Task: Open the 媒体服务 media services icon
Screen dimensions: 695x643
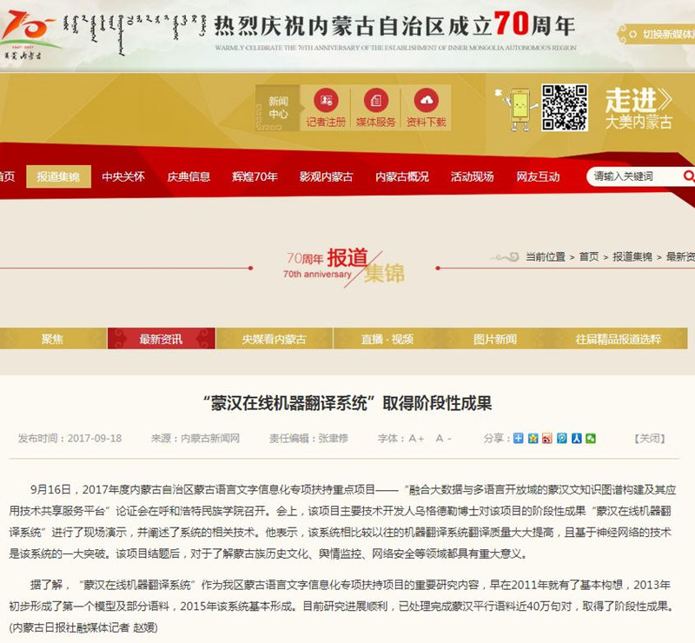Action: (375, 98)
